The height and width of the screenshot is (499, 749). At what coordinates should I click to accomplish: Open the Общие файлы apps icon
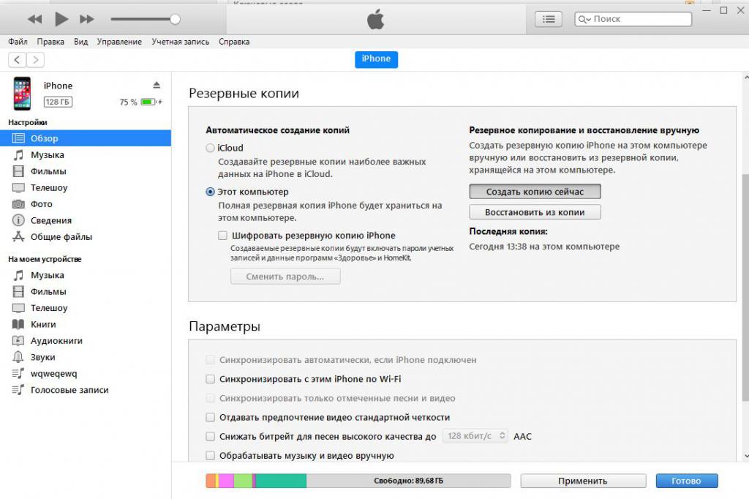coord(18,236)
